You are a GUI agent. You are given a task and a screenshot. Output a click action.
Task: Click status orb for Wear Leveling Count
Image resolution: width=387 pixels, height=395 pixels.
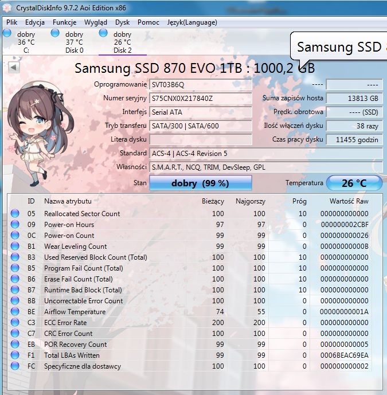(15, 246)
